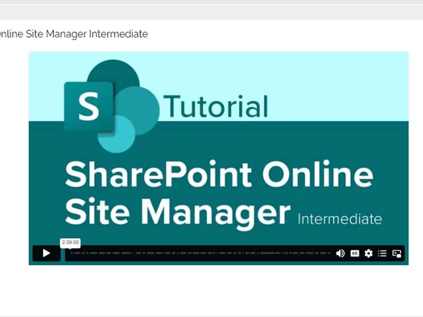Toggle closed captions with the CC button

point(355,254)
